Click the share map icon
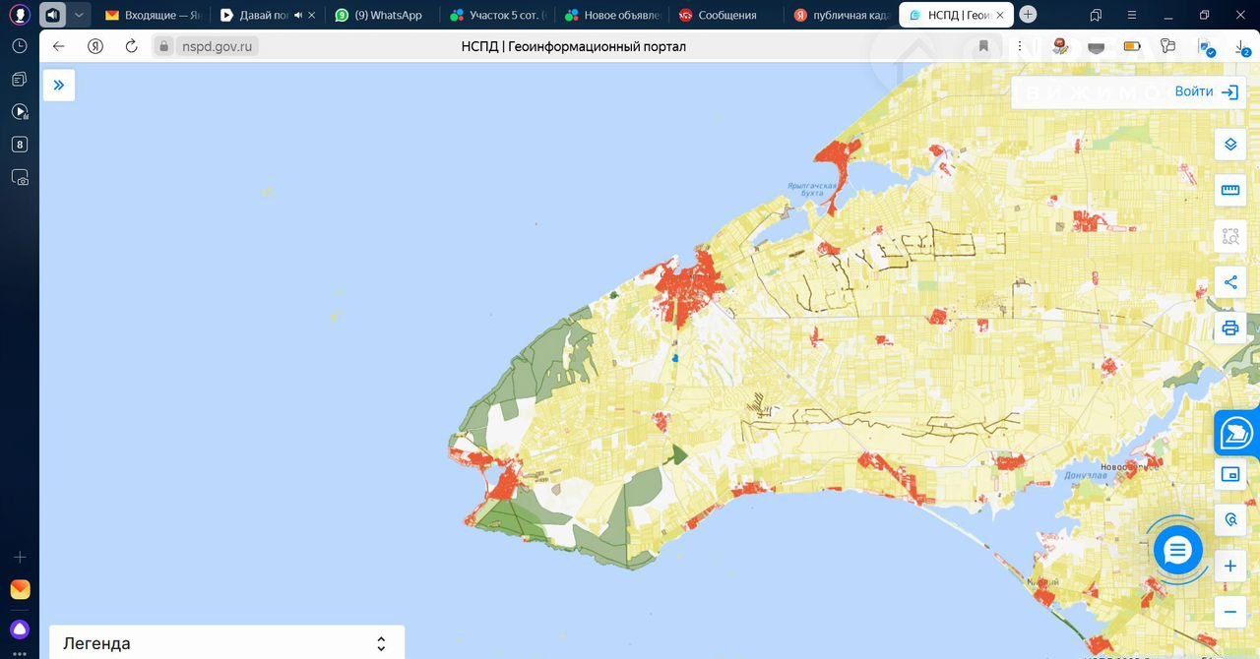1260x659 pixels. tap(1229, 282)
